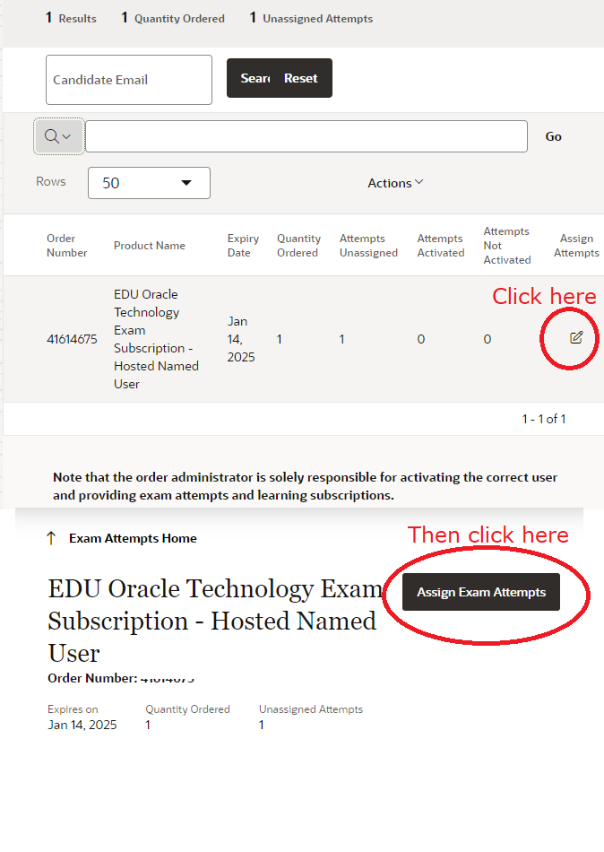The width and height of the screenshot is (604, 852).
Task: Click the up arrow beside Exam Attempts Home
Action: pyautogui.click(x=52, y=538)
